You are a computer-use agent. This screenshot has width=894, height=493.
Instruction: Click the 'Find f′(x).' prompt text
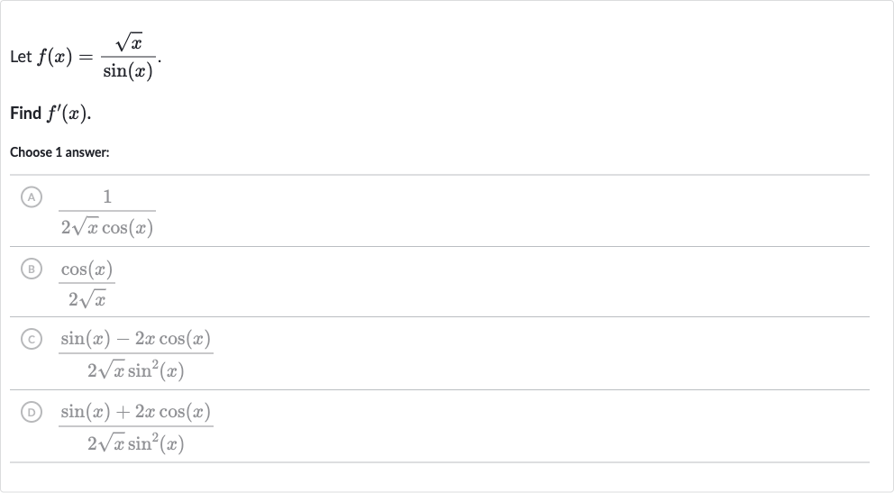[50, 113]
